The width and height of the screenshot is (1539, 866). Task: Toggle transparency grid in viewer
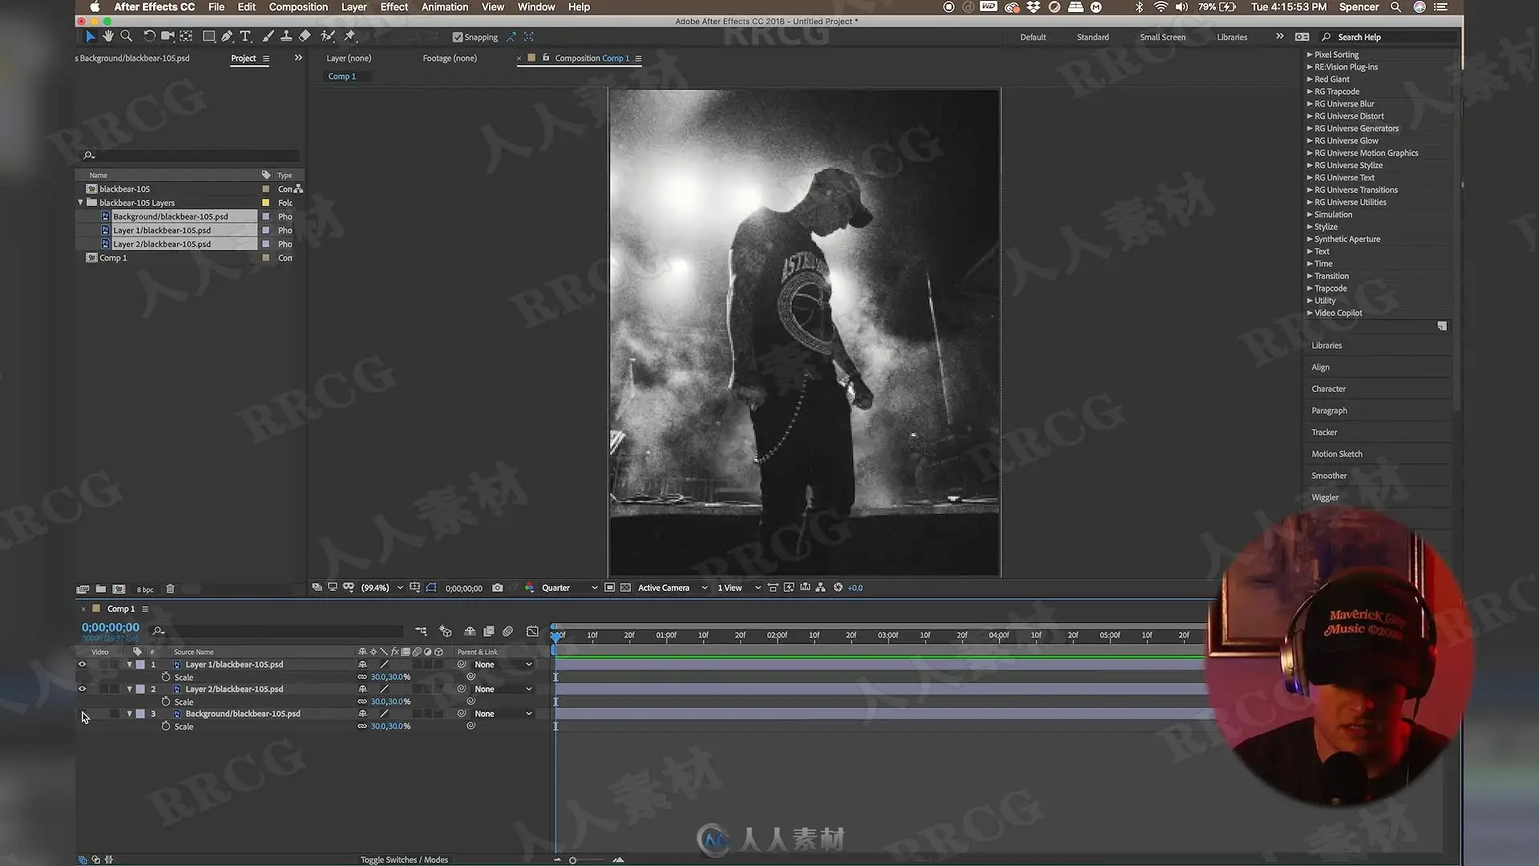pyautogui.click(x=626, y=588)
